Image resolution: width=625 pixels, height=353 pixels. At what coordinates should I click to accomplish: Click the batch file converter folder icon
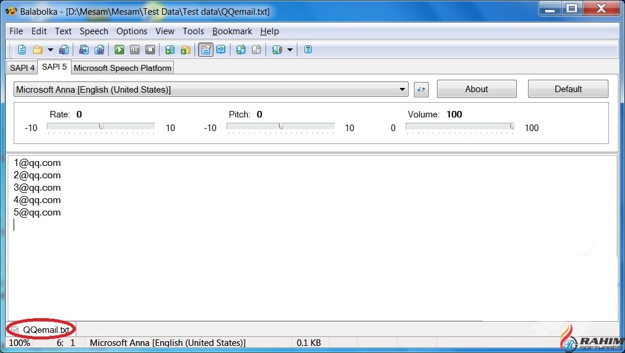(185, 50)
